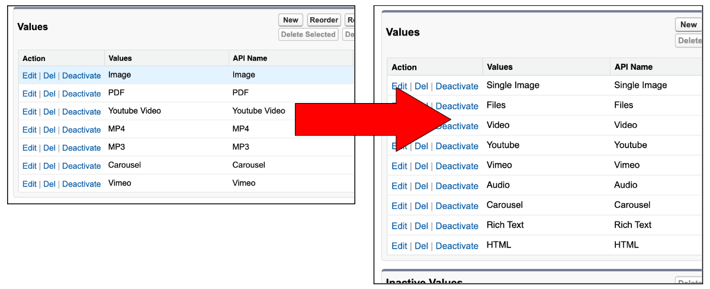The width and height of the screenshot is (710, 289).
Task: Select Audio in the Values column
Action: point(498,184)
